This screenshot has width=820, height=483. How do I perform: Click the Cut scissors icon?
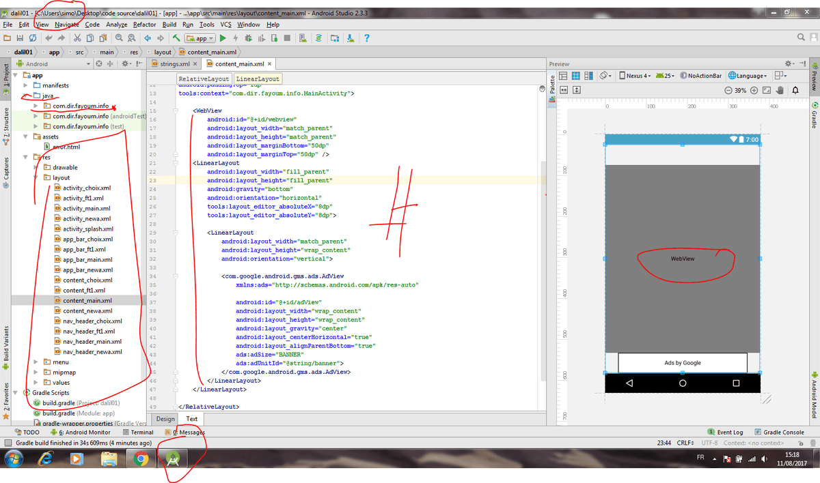click(x=77, y=38)
